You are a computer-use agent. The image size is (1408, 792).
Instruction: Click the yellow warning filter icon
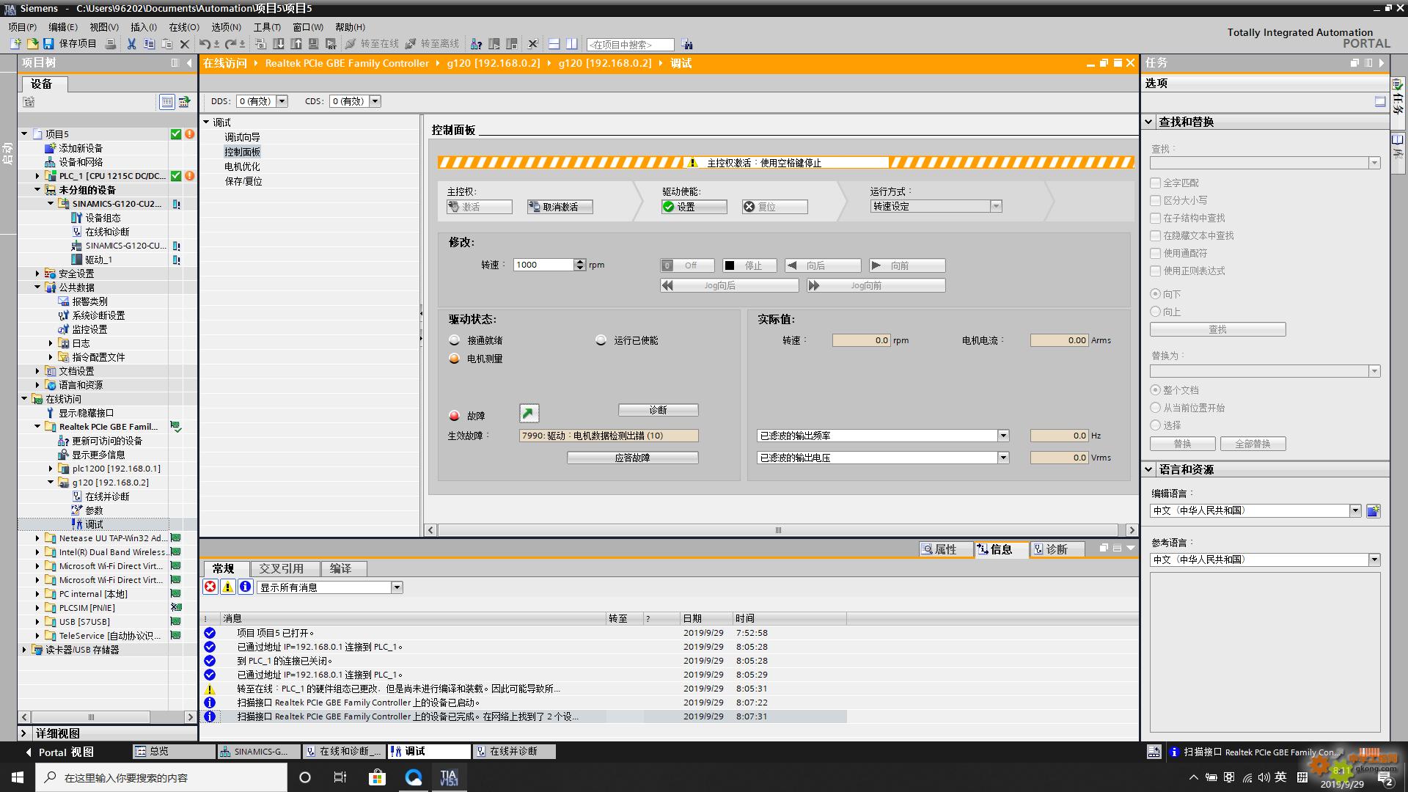tap(228, 587)
